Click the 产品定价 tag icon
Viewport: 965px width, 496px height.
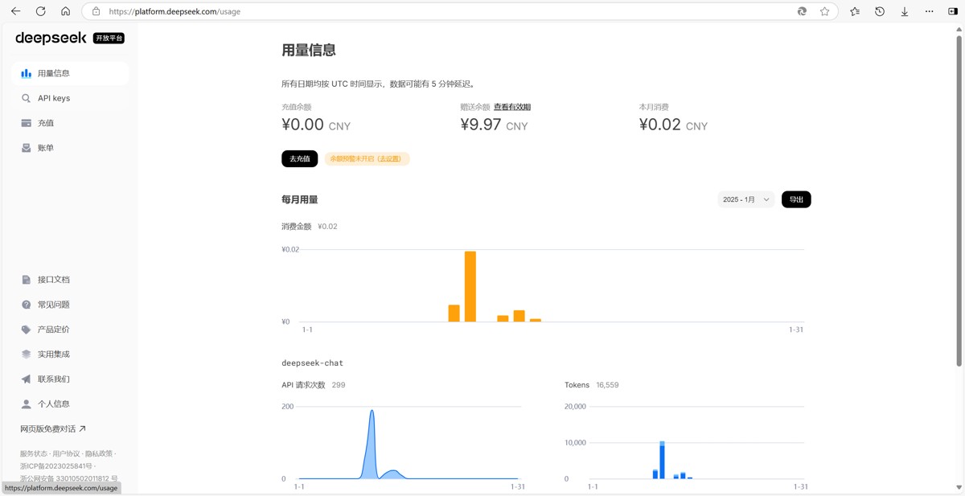[x=26, y=330]
